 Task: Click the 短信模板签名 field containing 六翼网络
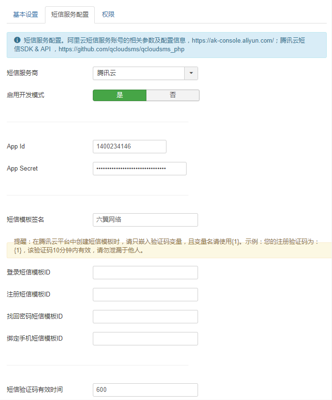[x=145, y=220]
